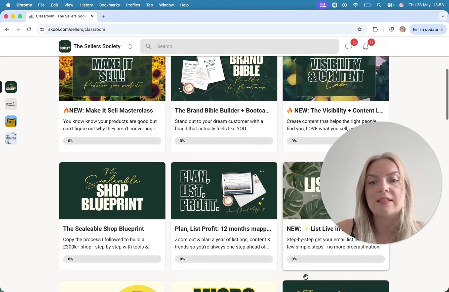
Task: Open Plan, List, Profit thumbnail
Action: 224,191
